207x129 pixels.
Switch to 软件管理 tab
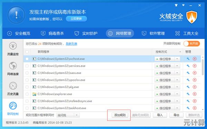[153, 33]
